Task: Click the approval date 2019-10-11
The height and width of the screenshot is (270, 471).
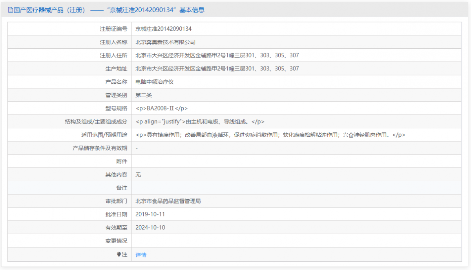Action: pos(150,214)
